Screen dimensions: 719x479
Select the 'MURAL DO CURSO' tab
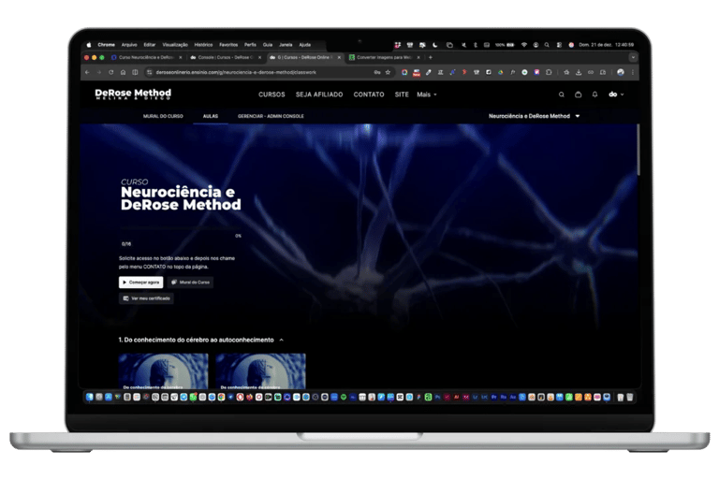pos(163,116)
